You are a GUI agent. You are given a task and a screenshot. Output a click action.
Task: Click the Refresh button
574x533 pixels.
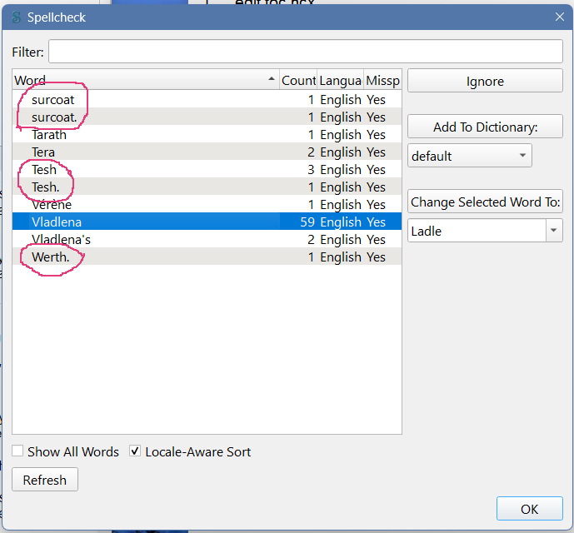pyautogui.click(x=45, y=480)
